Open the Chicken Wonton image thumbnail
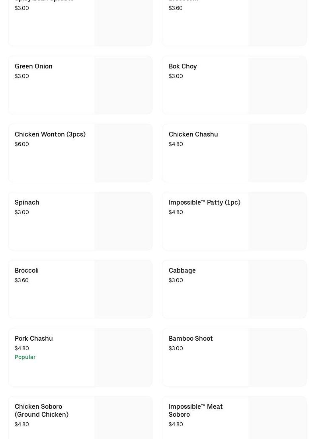Screen dimensions: 320x439 coord(123,153)
